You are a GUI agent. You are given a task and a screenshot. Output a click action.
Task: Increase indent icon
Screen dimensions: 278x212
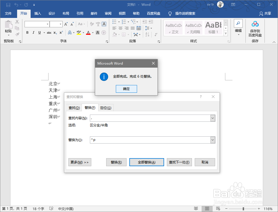click(151, 22)
